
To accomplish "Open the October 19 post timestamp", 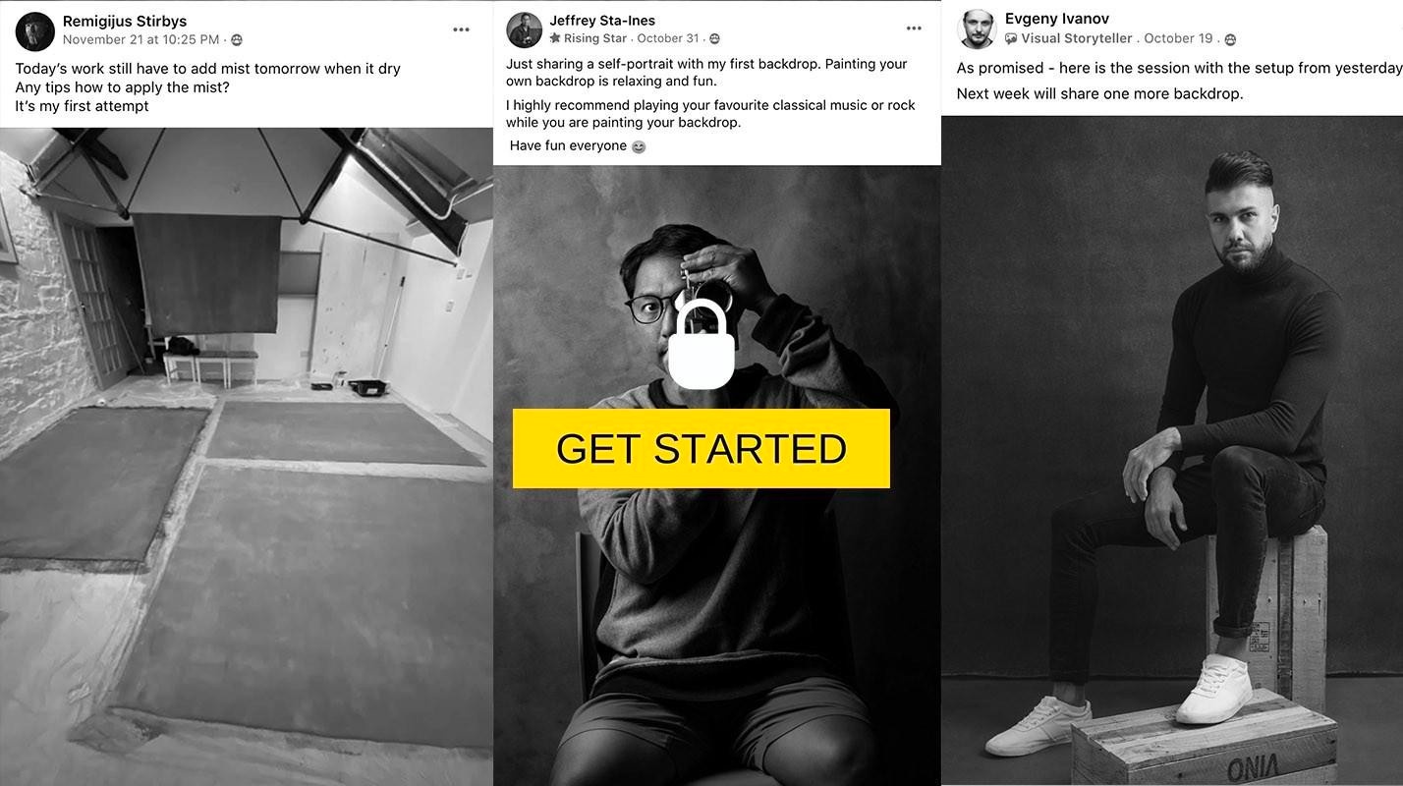I will point(1178,38).
